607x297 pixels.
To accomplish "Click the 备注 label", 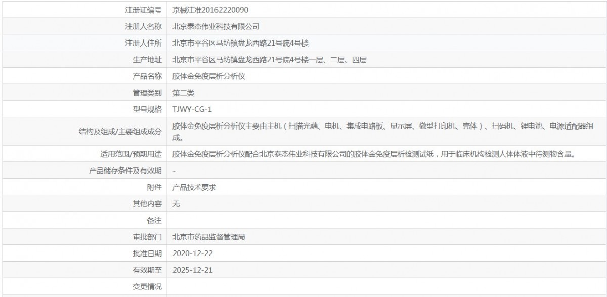I will [x=154, y=221].
